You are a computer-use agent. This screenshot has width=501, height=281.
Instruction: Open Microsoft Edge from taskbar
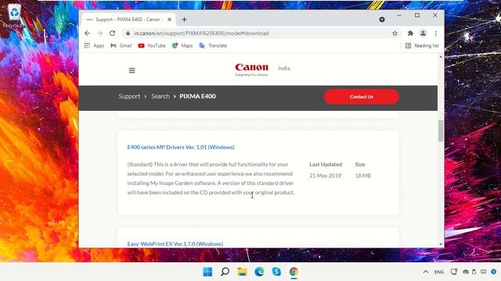[x=259, y=272]
